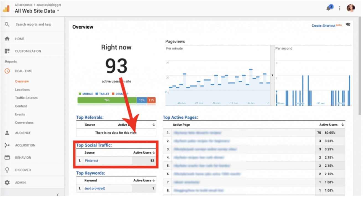Open the user profile avatar
The image size is (364, 201).
(x=351, y=8)
